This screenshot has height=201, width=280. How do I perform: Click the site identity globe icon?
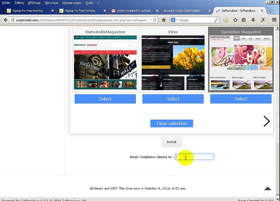tap(13, 20)
